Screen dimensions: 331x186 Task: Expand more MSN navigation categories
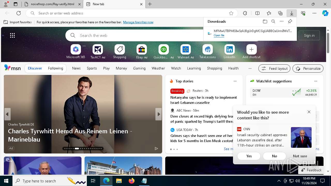(x=250, y=68)
